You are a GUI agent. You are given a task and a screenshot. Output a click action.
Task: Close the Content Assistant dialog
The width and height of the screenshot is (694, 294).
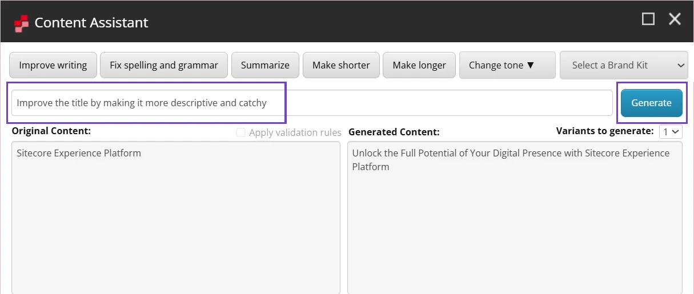(x=675, y=19)
